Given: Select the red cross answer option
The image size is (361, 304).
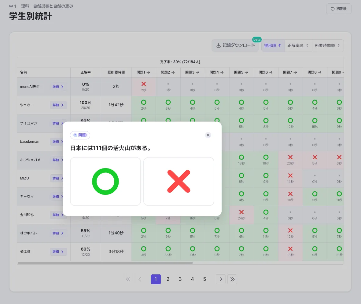Looking at the screenshot, I should click(179, 181).
